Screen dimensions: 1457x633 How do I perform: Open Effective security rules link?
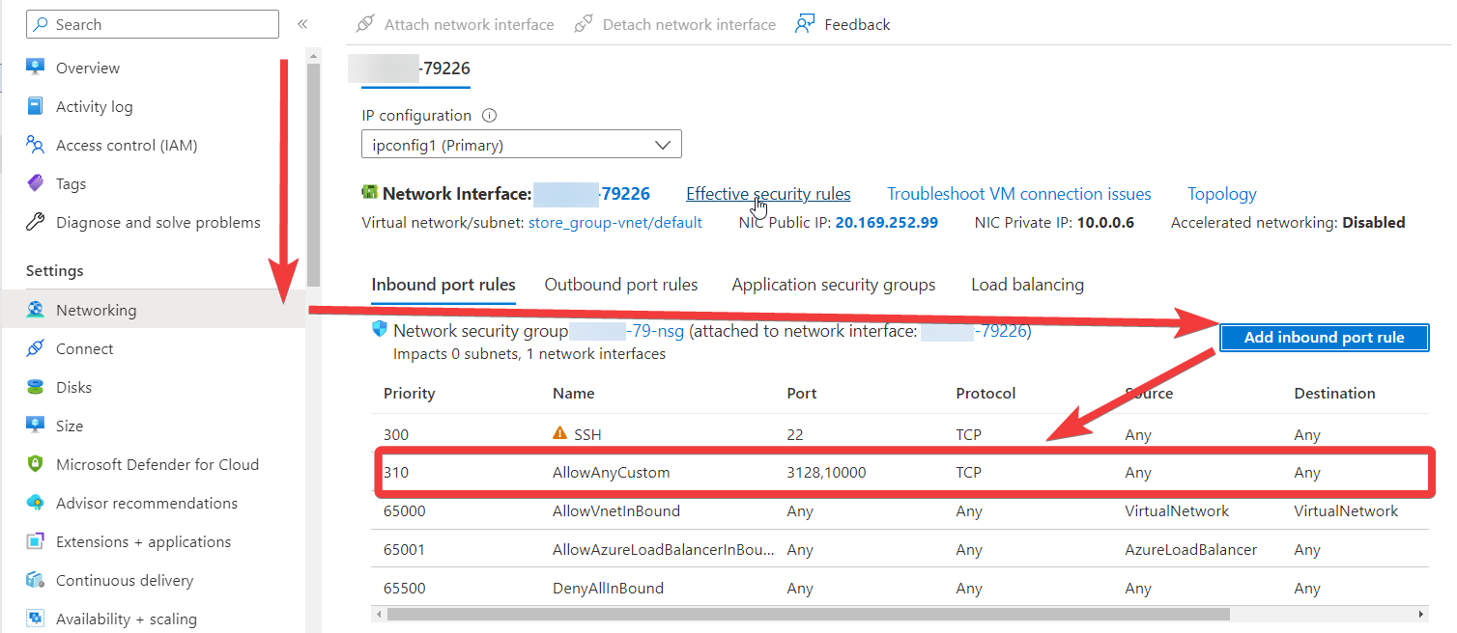tap(768, 194)
